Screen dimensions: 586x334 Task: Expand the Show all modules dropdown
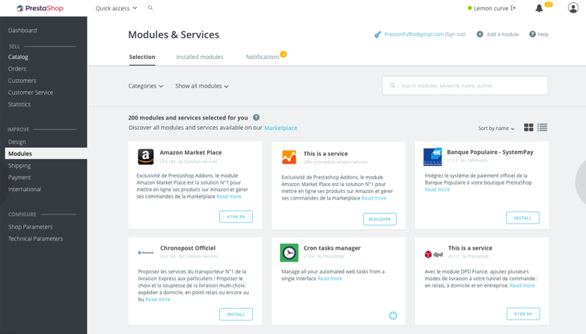[x=202, y=86]
